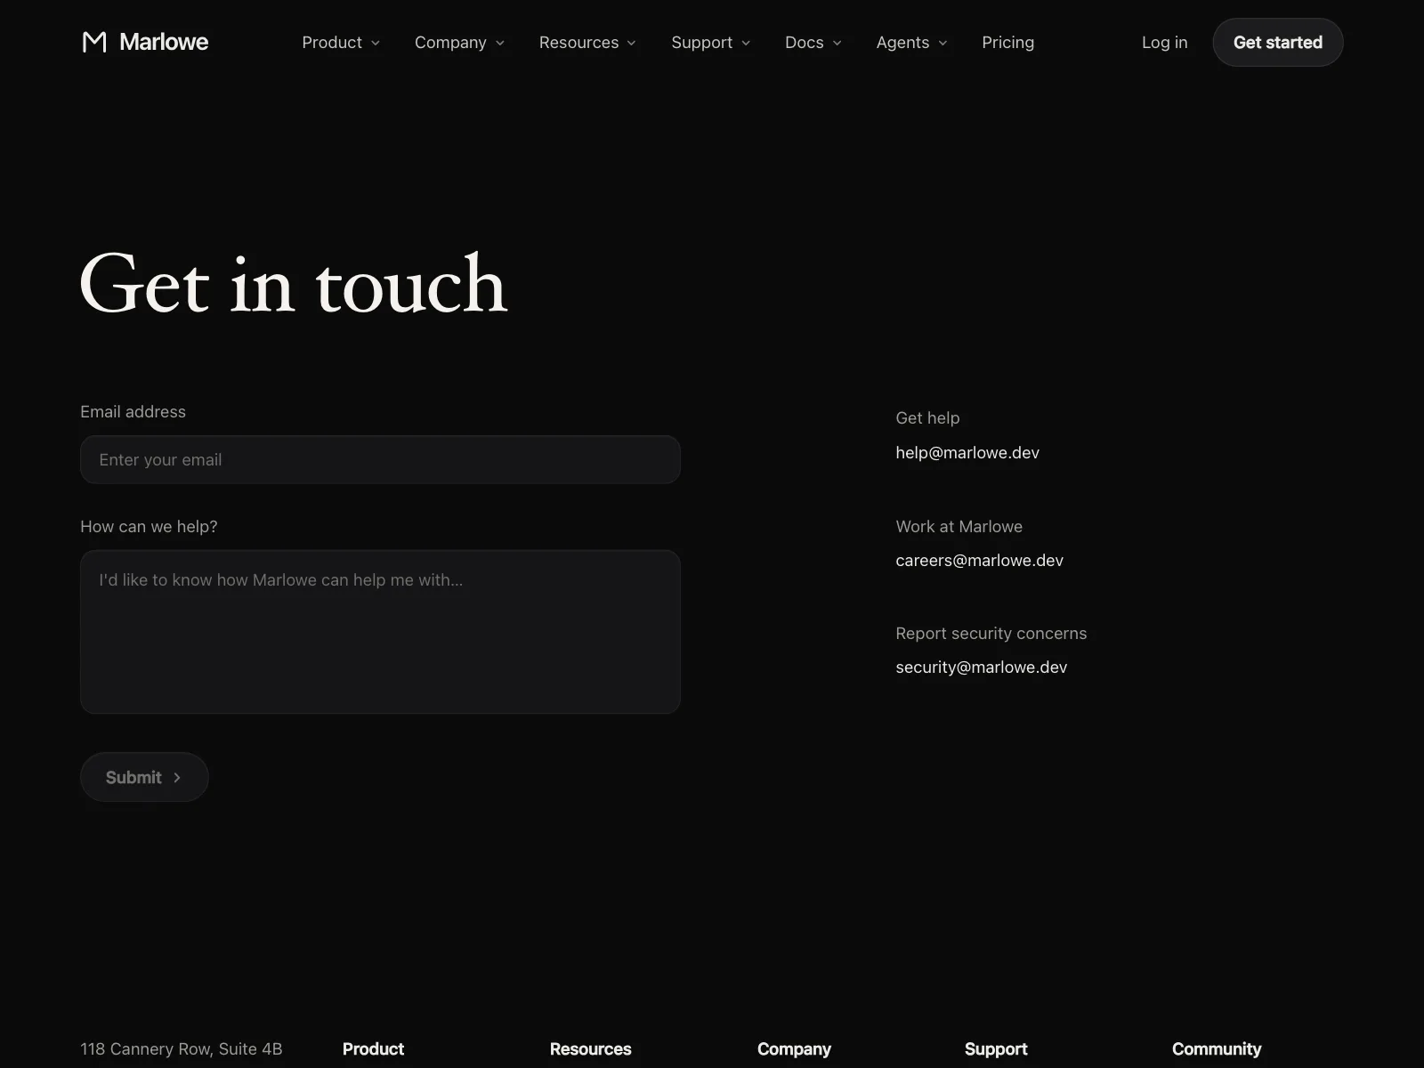Click the Email address label

coord(133,411)
